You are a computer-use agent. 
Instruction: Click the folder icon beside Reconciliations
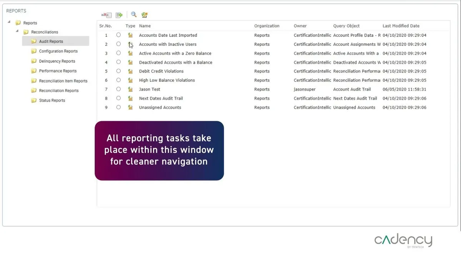(x=26, y=32)
